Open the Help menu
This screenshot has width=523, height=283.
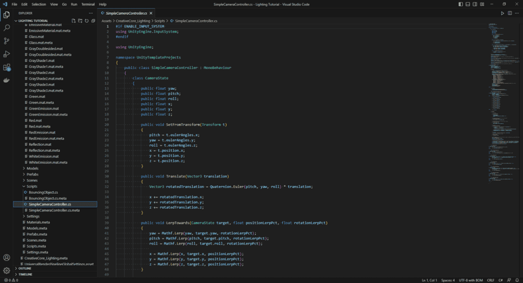coord(103,4)
